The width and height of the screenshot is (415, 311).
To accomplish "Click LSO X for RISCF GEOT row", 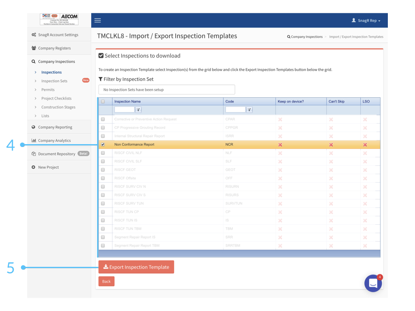I will [x=365, y=170].
